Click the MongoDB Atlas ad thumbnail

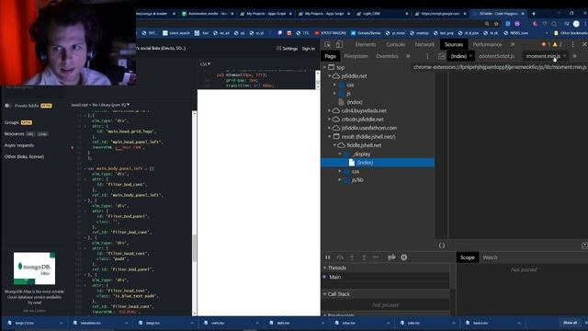pos(34,268)
